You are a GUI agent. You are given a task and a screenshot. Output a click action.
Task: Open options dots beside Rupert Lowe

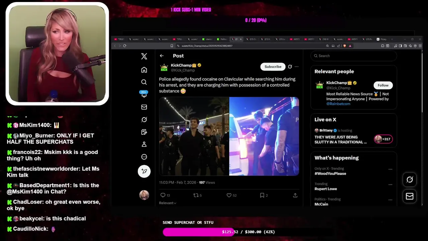coord(390,184)
